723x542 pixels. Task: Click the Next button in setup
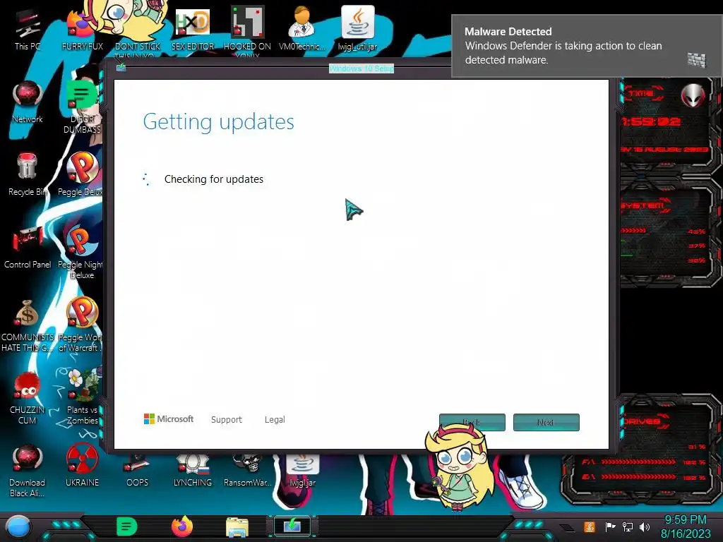[546, 422]
